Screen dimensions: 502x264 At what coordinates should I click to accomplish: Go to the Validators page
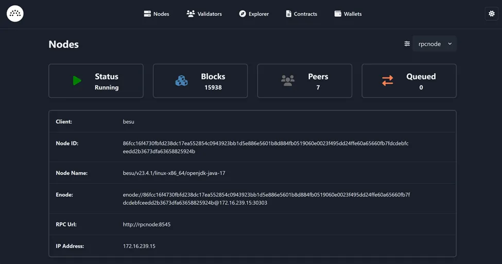pyautogui.click(x=204, y=14)
